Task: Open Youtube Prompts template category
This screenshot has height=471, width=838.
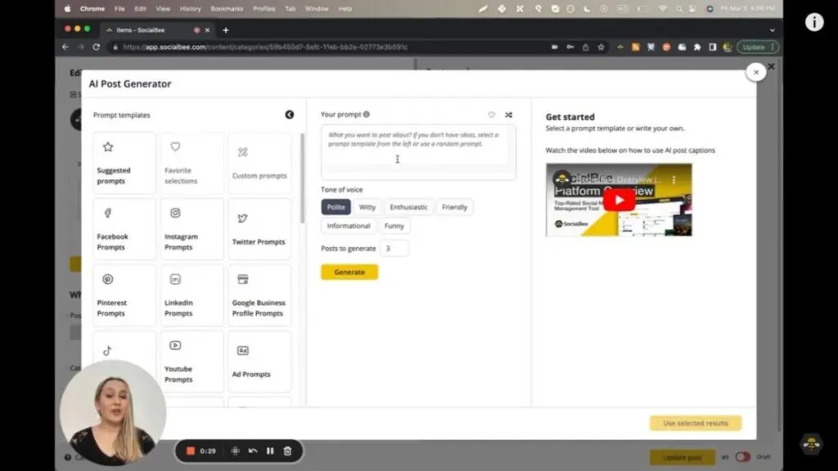Action: coord(191,361)
